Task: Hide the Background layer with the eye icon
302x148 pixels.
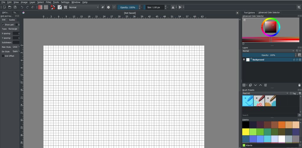Action: (x=244, y=60)
